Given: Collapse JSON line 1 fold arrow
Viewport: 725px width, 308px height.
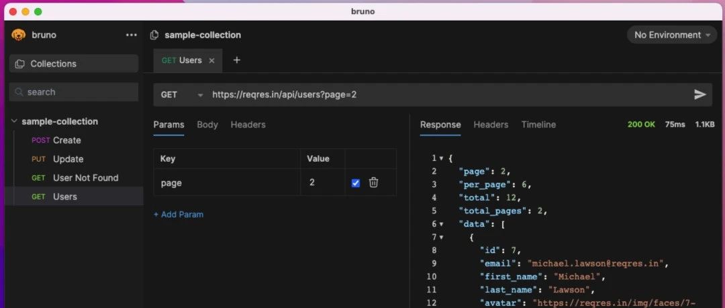Looking at the screenshot, I should (441, 158).
